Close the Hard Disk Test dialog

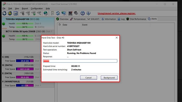[x=117, y=38]
